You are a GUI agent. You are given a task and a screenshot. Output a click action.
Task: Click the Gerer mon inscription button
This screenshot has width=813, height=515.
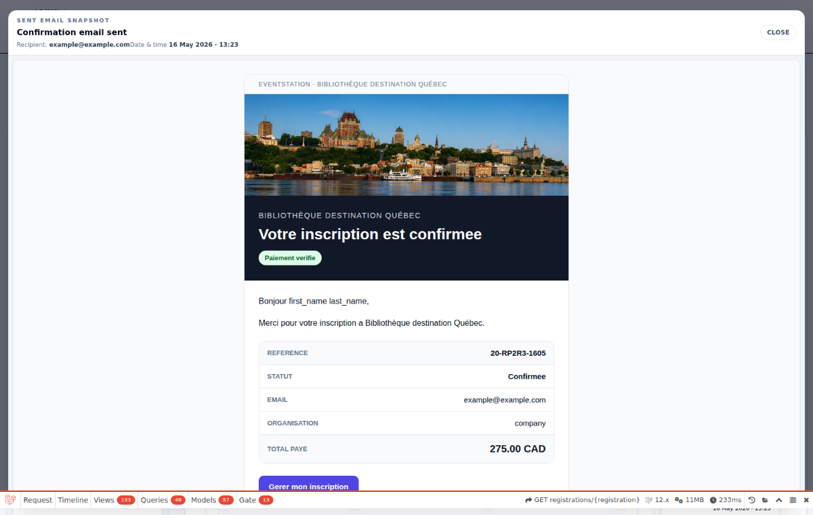pos(308,484)
